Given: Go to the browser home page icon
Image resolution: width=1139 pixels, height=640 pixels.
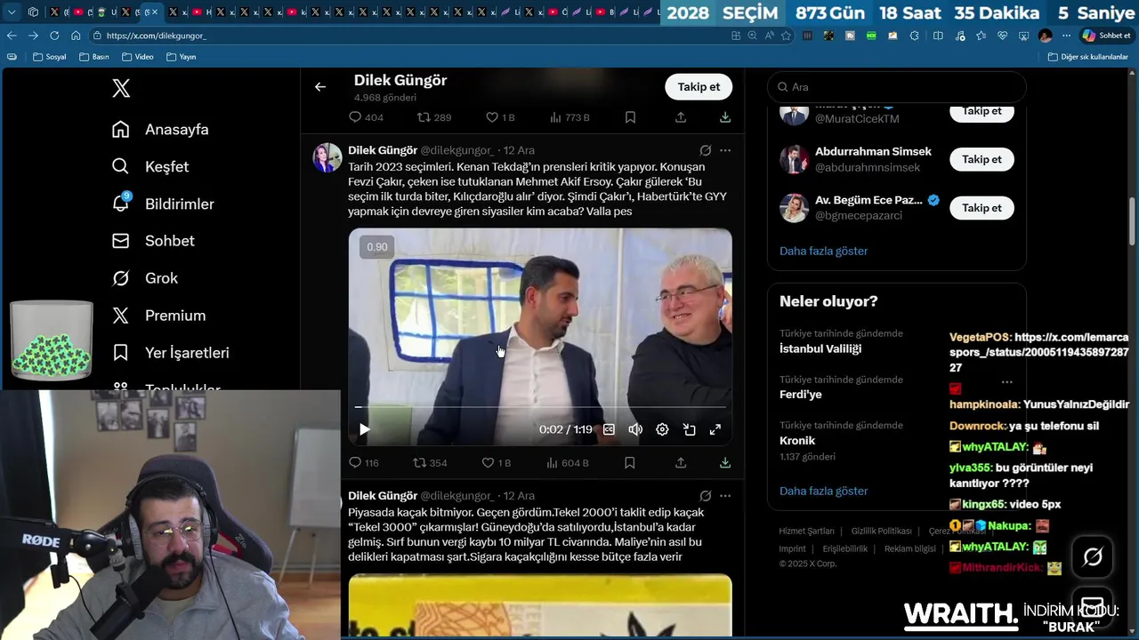Looking at the screenshot, I should pos(76,36).
